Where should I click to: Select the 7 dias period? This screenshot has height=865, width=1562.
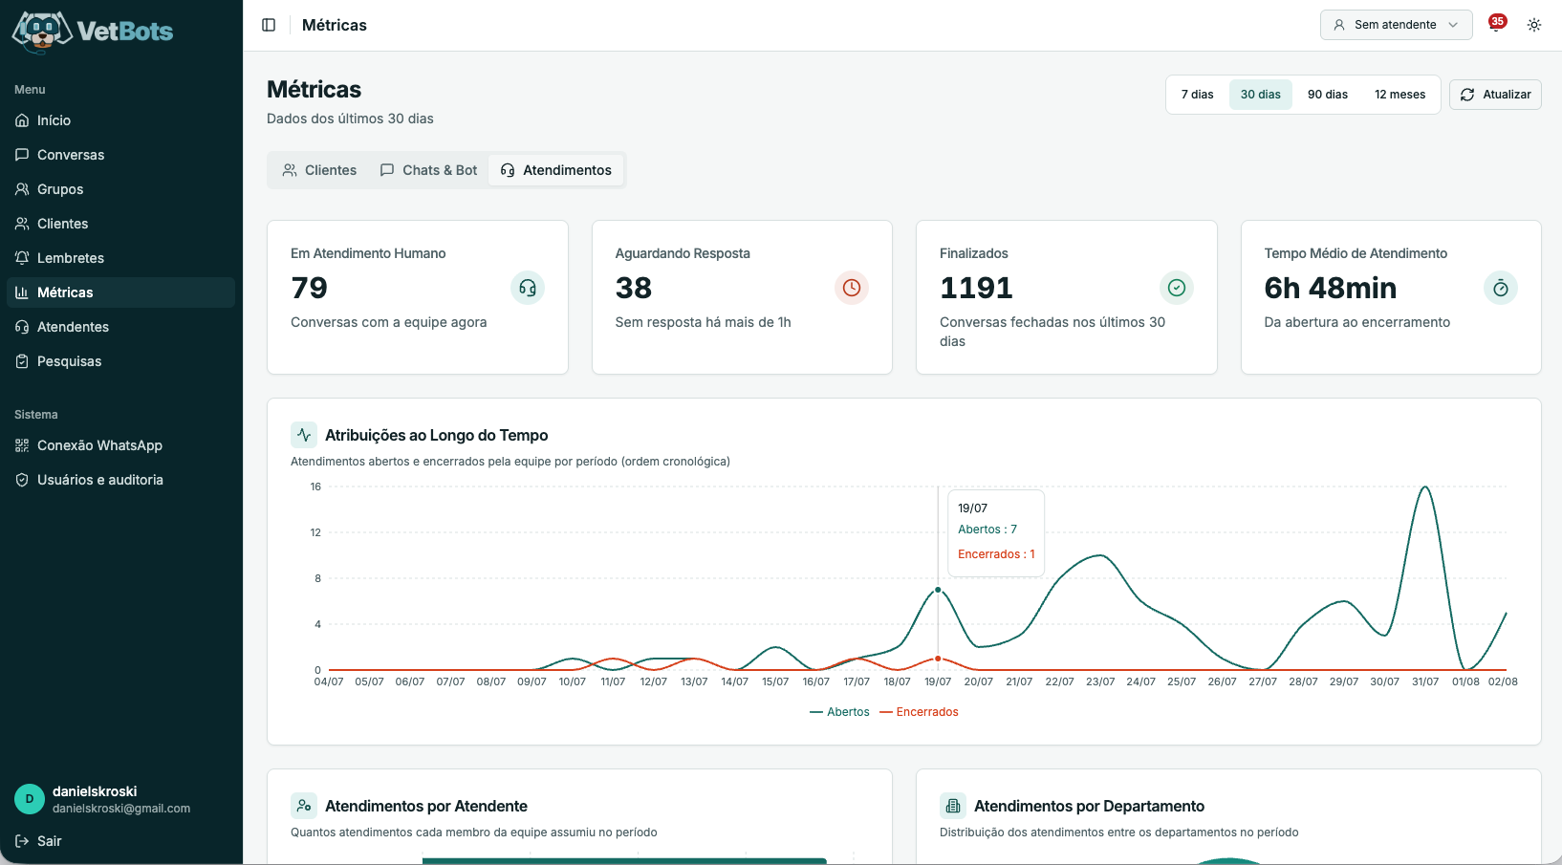pos(1197,95)
